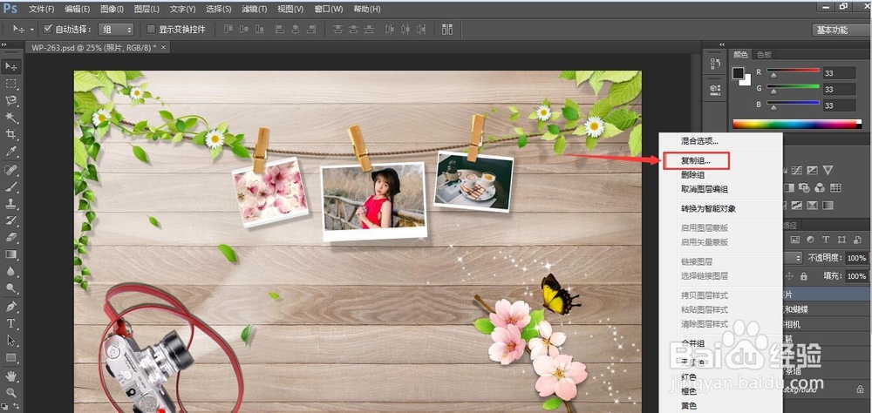This screenshot has height=413, width=872.
Task: Uncheck the 自动选择 checkbox
Action: point(48,29)
